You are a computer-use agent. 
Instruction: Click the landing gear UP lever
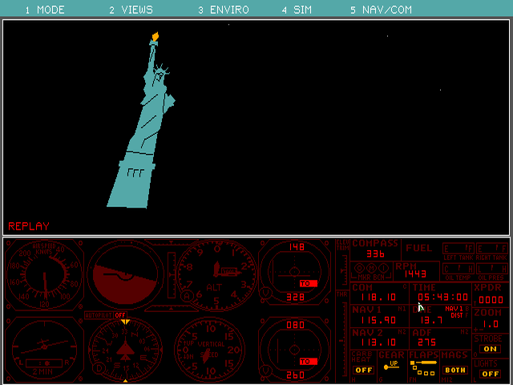(x=391, y=366)
